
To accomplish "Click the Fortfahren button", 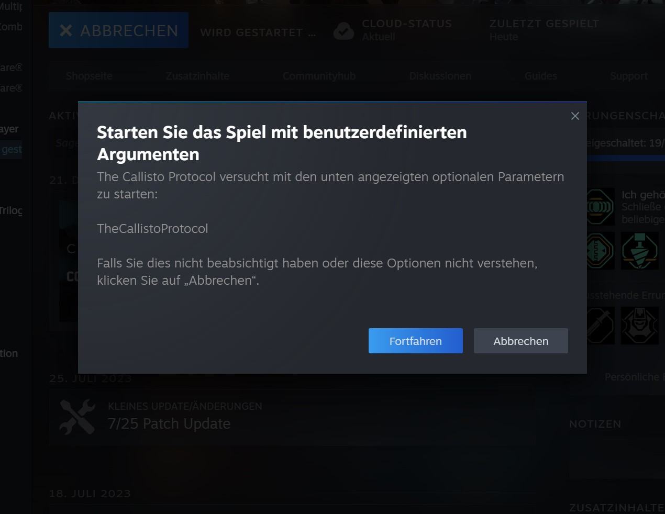I will point(415,341).
